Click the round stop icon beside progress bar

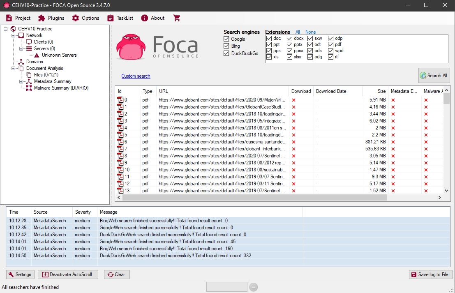(254, 287)
